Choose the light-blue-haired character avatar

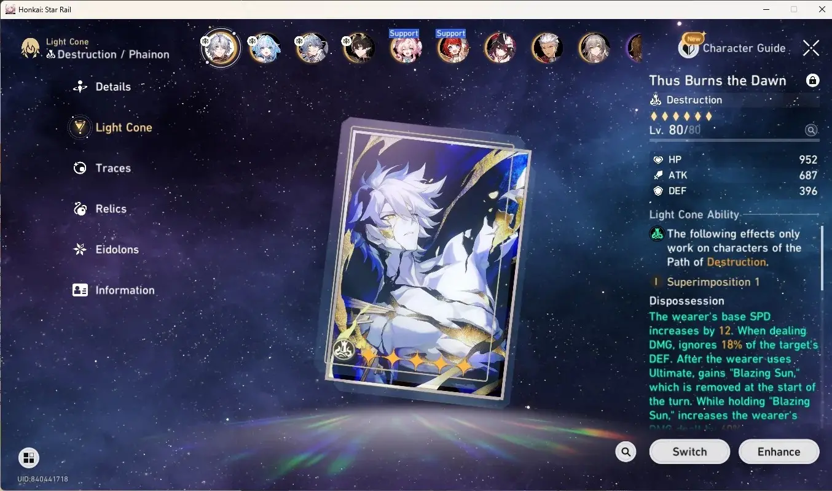[266, 48]
